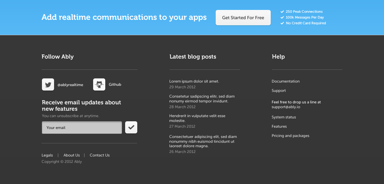Open the Contact Us link
This screenshot has height=184, width=384.
pyautogui.click(x=100, y=155)
